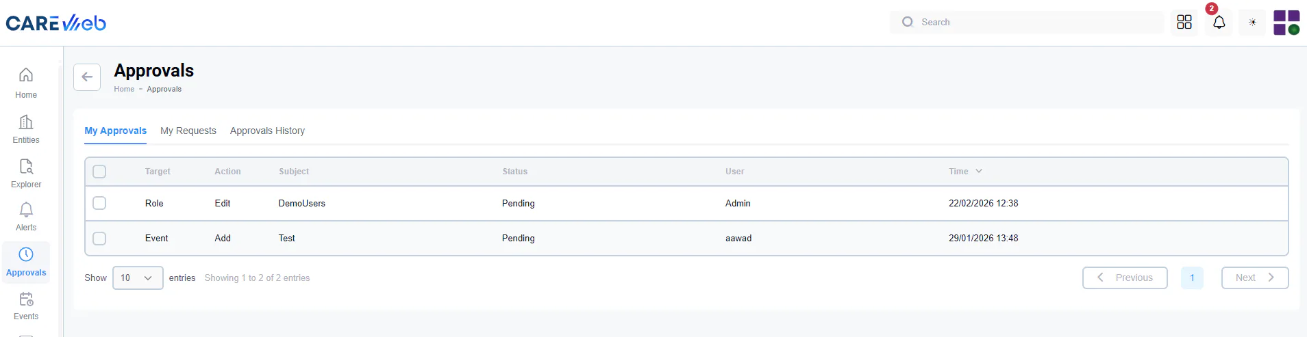The height and width of the screenshot is (337, 1307).
Task: Click Pending status in DemoUsers row
Action: click(519, 203)
